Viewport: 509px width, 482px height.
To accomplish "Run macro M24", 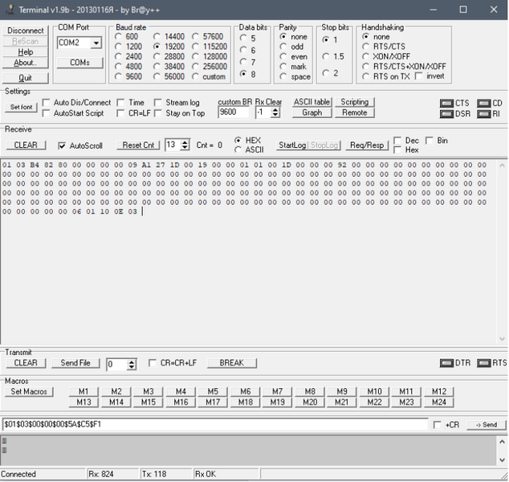I will point(439,402).
